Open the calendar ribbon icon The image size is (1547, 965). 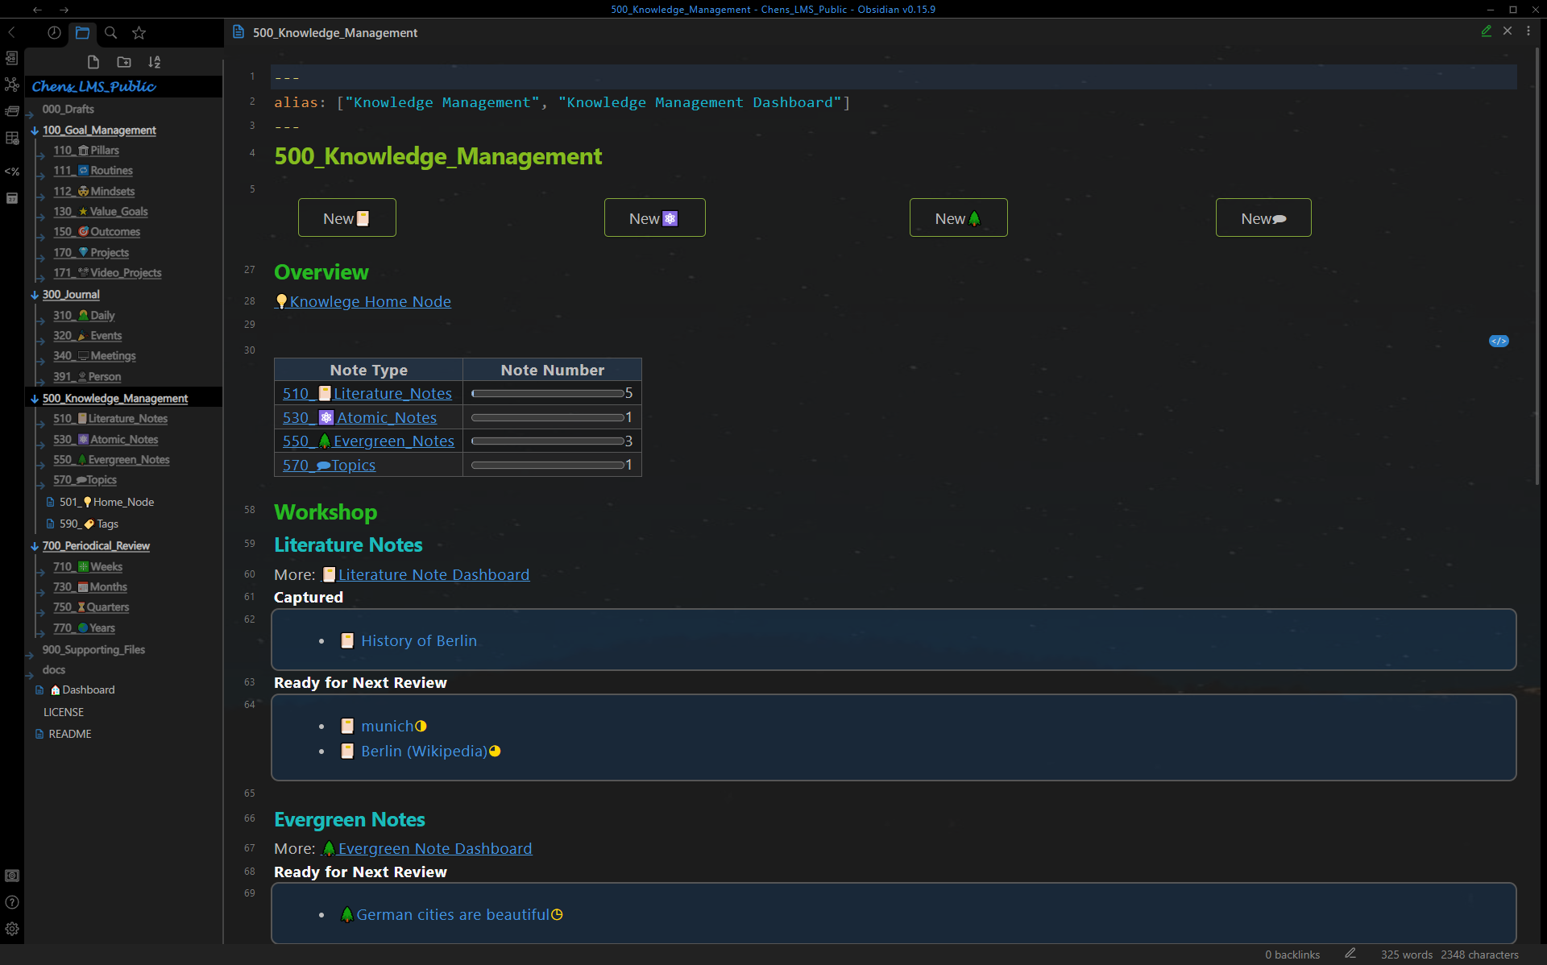click(12, 198)
